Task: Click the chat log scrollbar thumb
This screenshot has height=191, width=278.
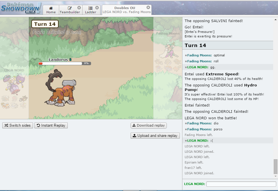Action: [x=275, y=166]
